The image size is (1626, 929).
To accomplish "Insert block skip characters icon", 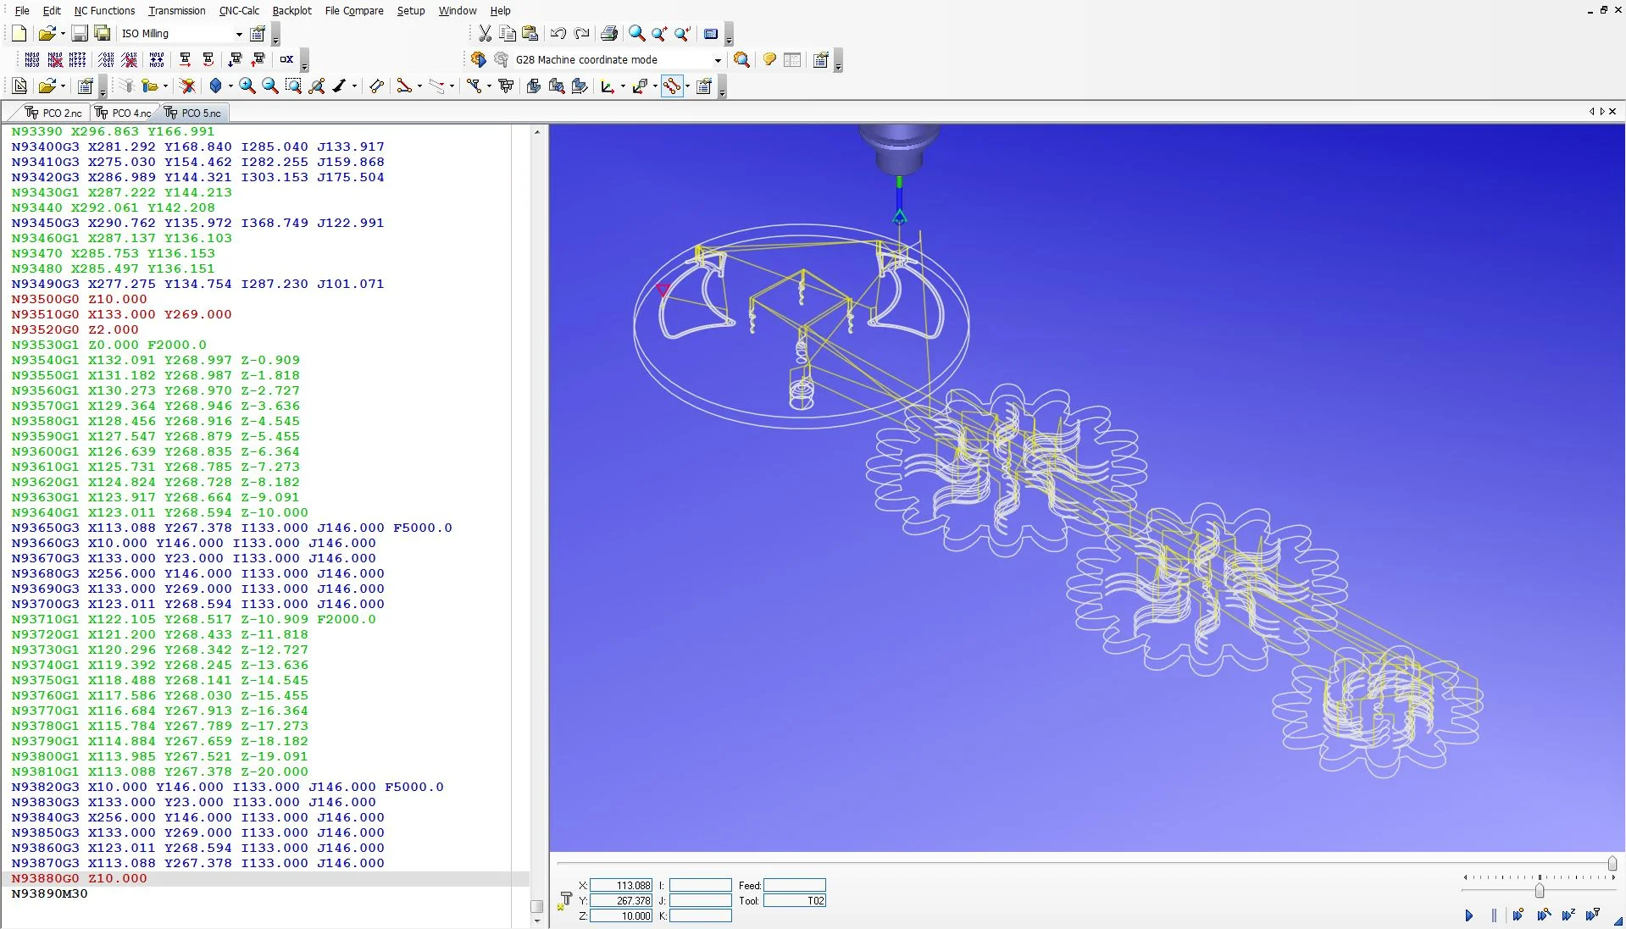I will tap(106, 59).
